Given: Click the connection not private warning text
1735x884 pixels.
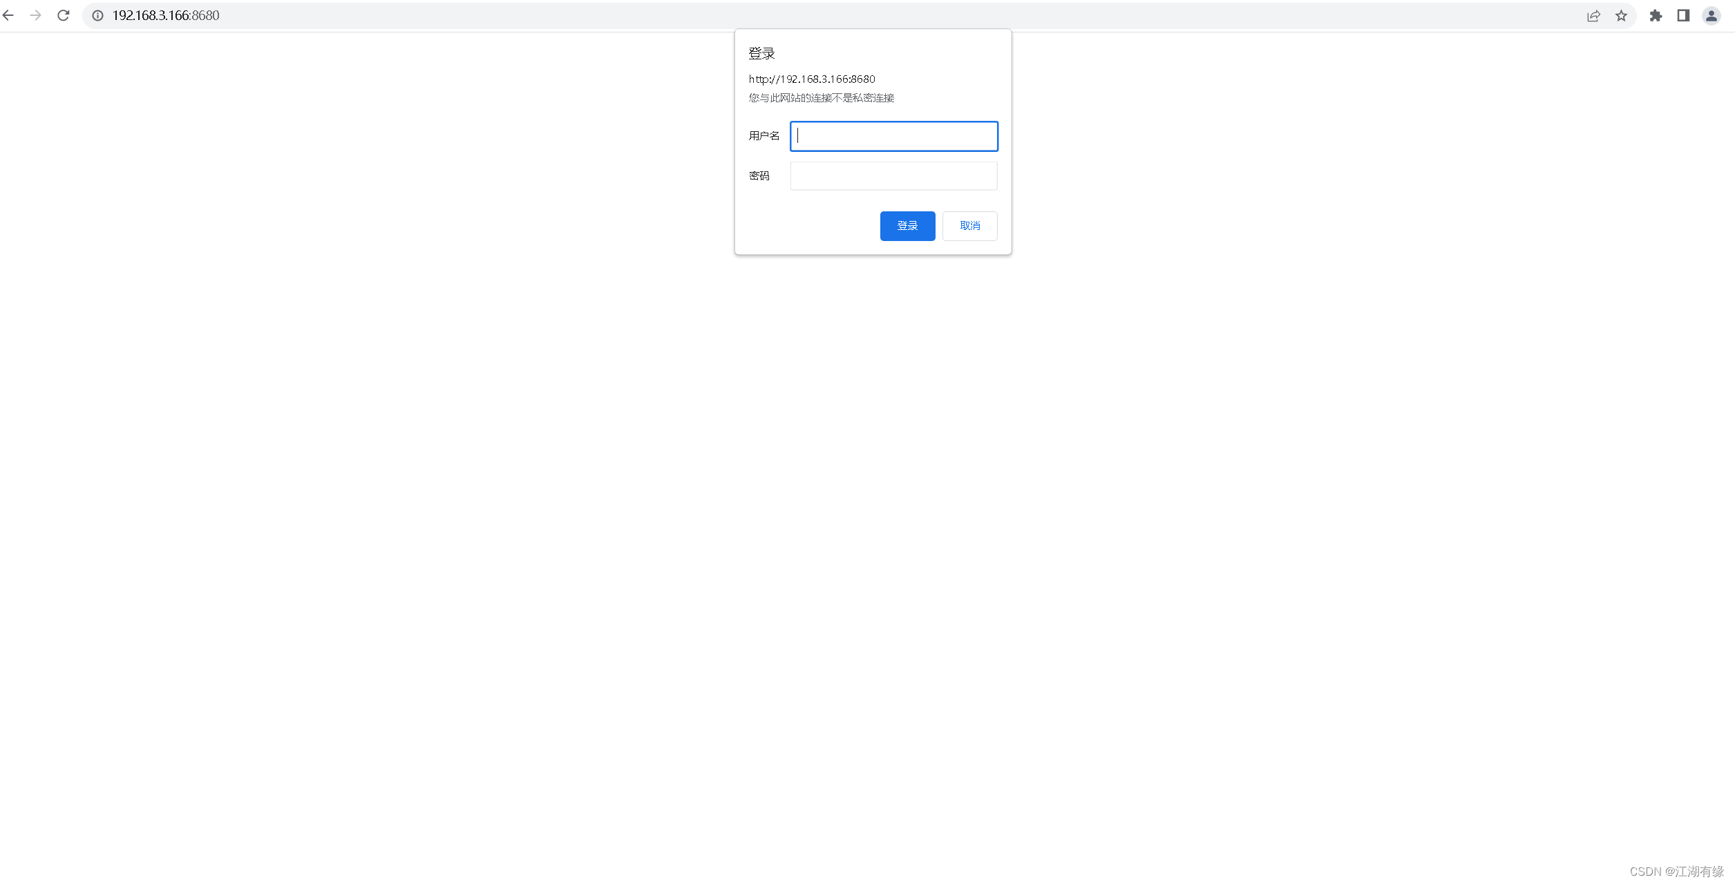Looking at the screenshot, I should tap(821, 98).
